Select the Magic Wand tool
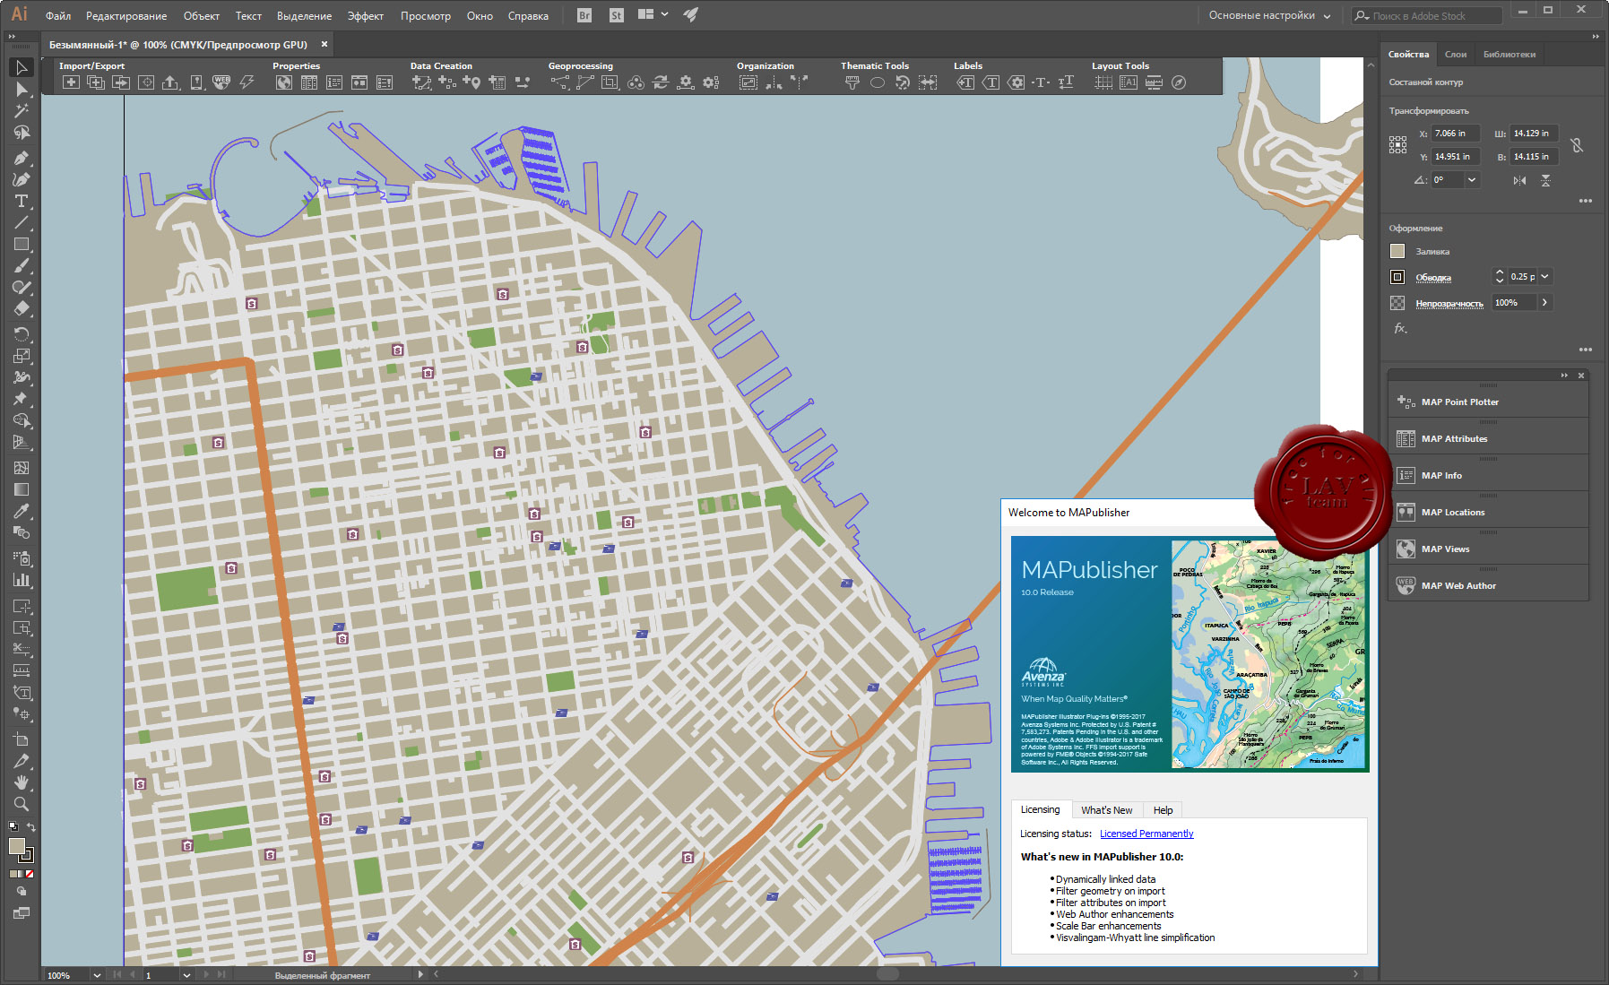Viewport: 1609px width, 985px height. click(22, 111)
